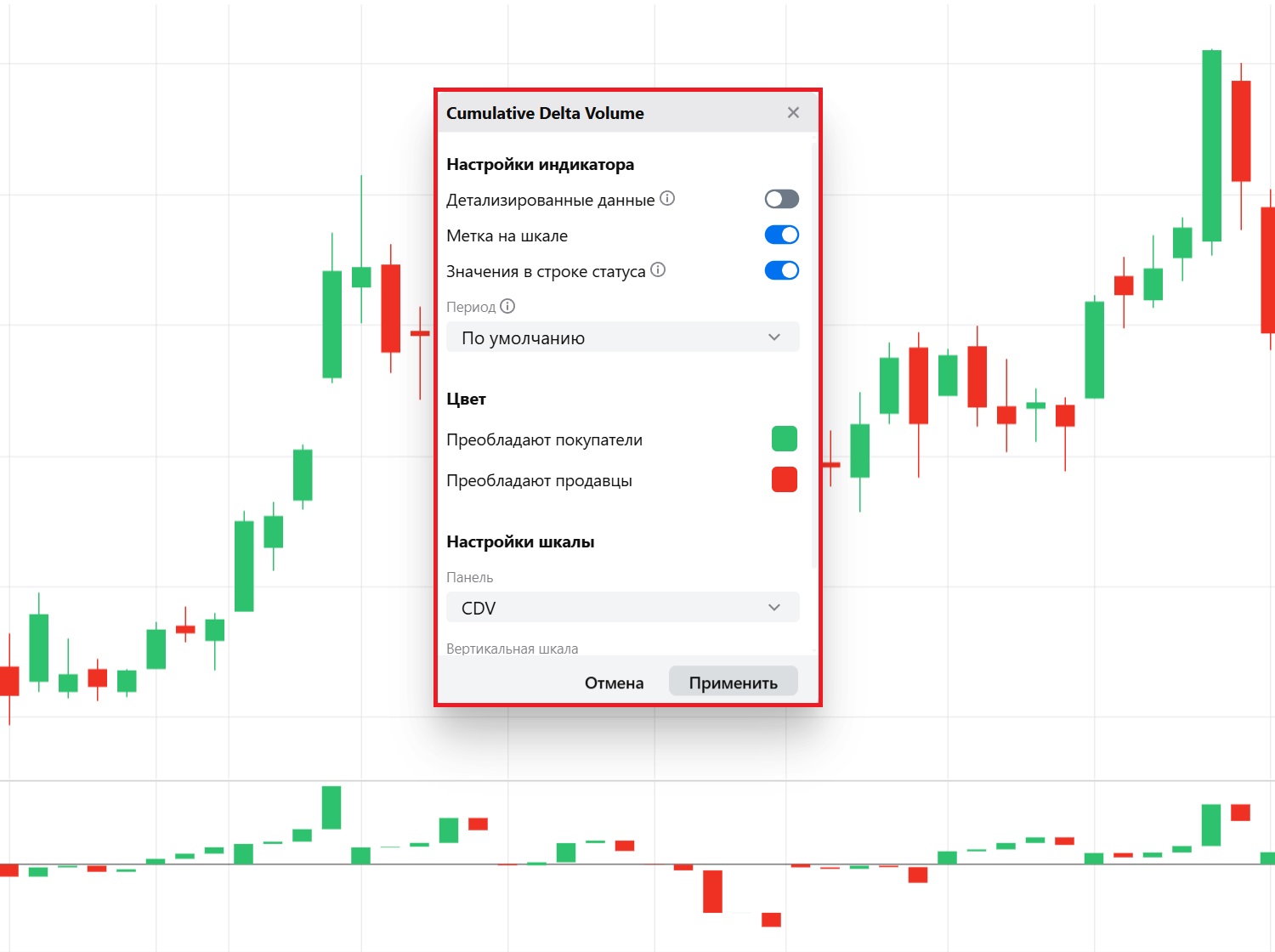This screenshot has width=1275, height=952.
Task: Click info icon beside Детализированные данные
Action: click(x=667, y=199)
